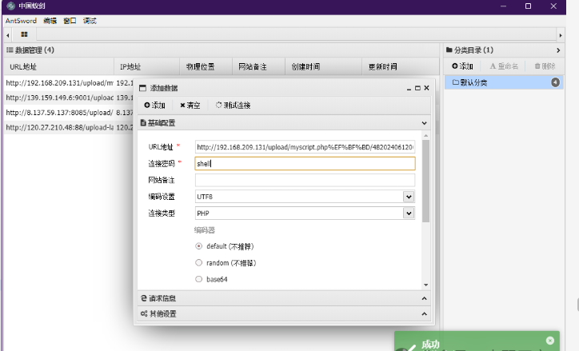Select row http://139.159.149.6:9001/upload
The height and width of the screenshot is (351, 579).
[x=69, y=98]
